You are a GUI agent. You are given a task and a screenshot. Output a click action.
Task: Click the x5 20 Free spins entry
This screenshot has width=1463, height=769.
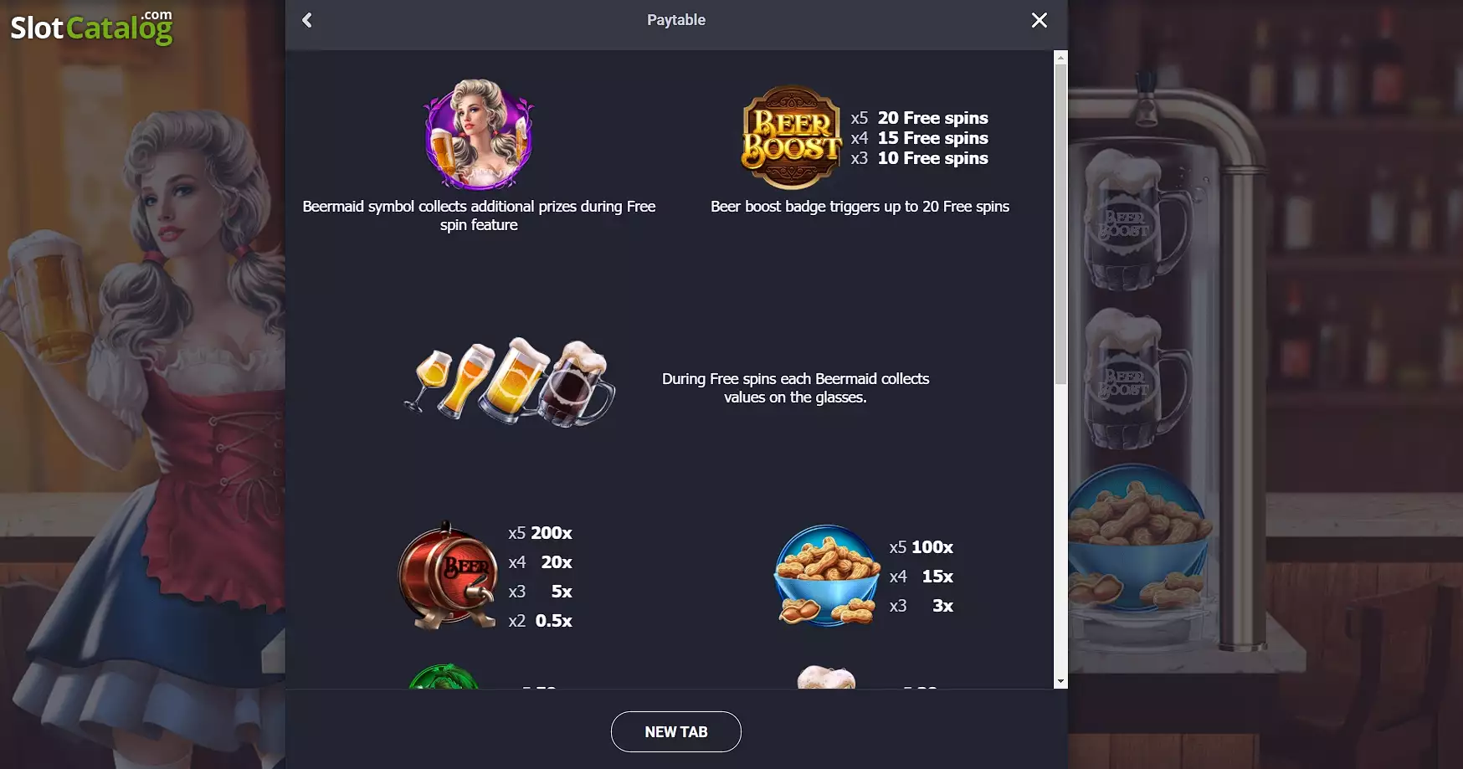point(919,118)
